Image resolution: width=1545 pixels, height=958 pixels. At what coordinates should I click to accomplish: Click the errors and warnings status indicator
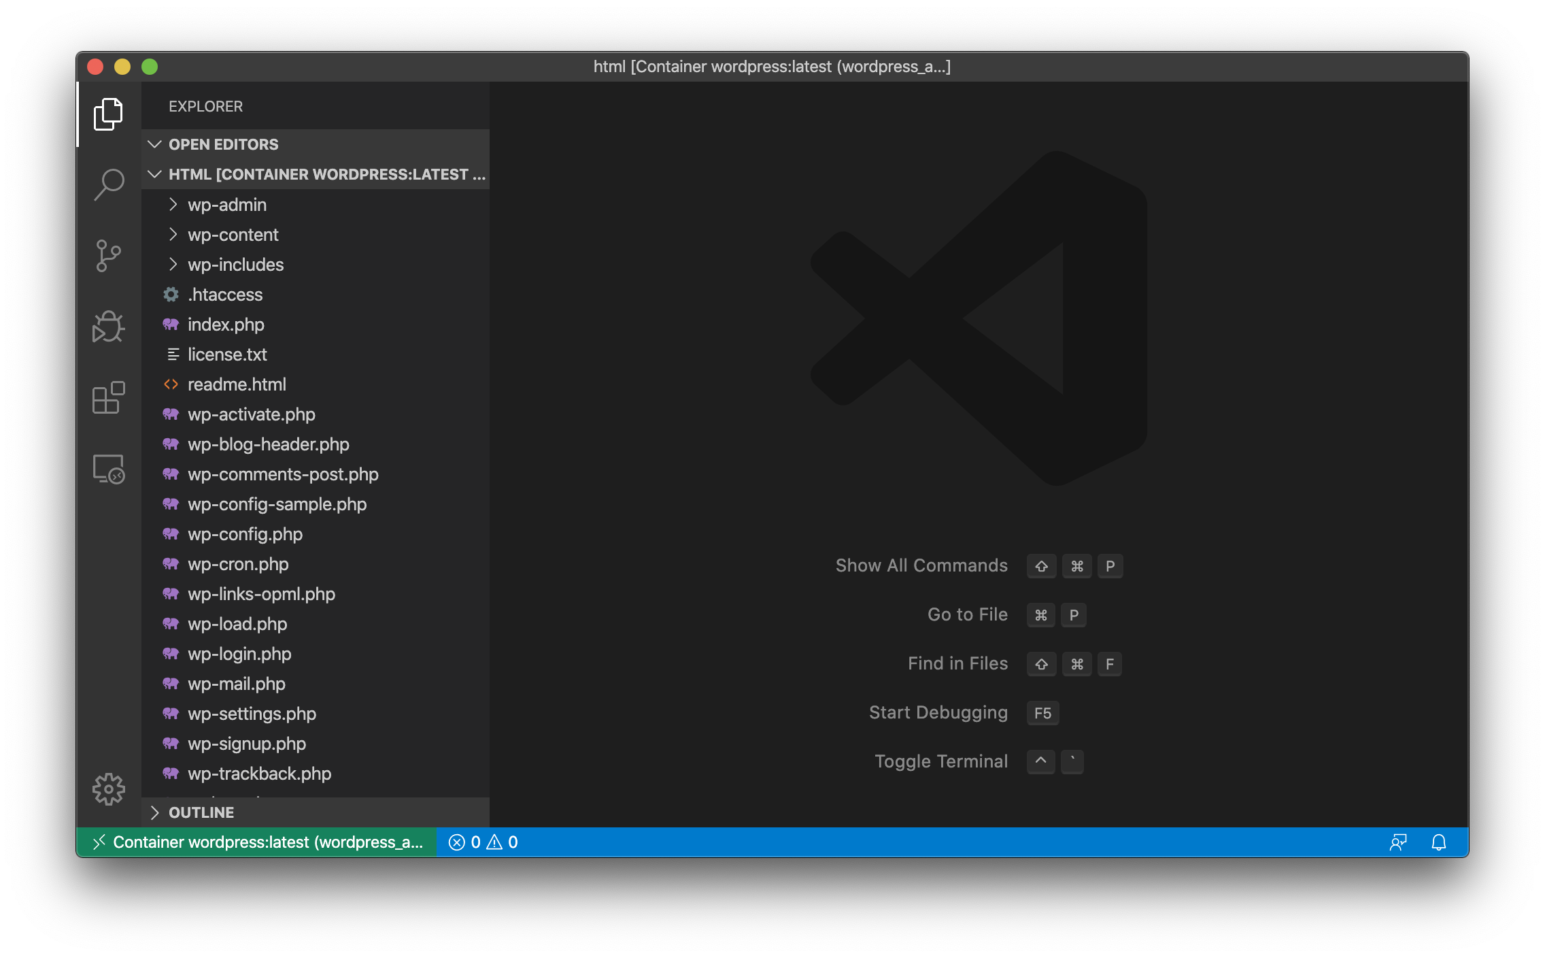point(483,842)
